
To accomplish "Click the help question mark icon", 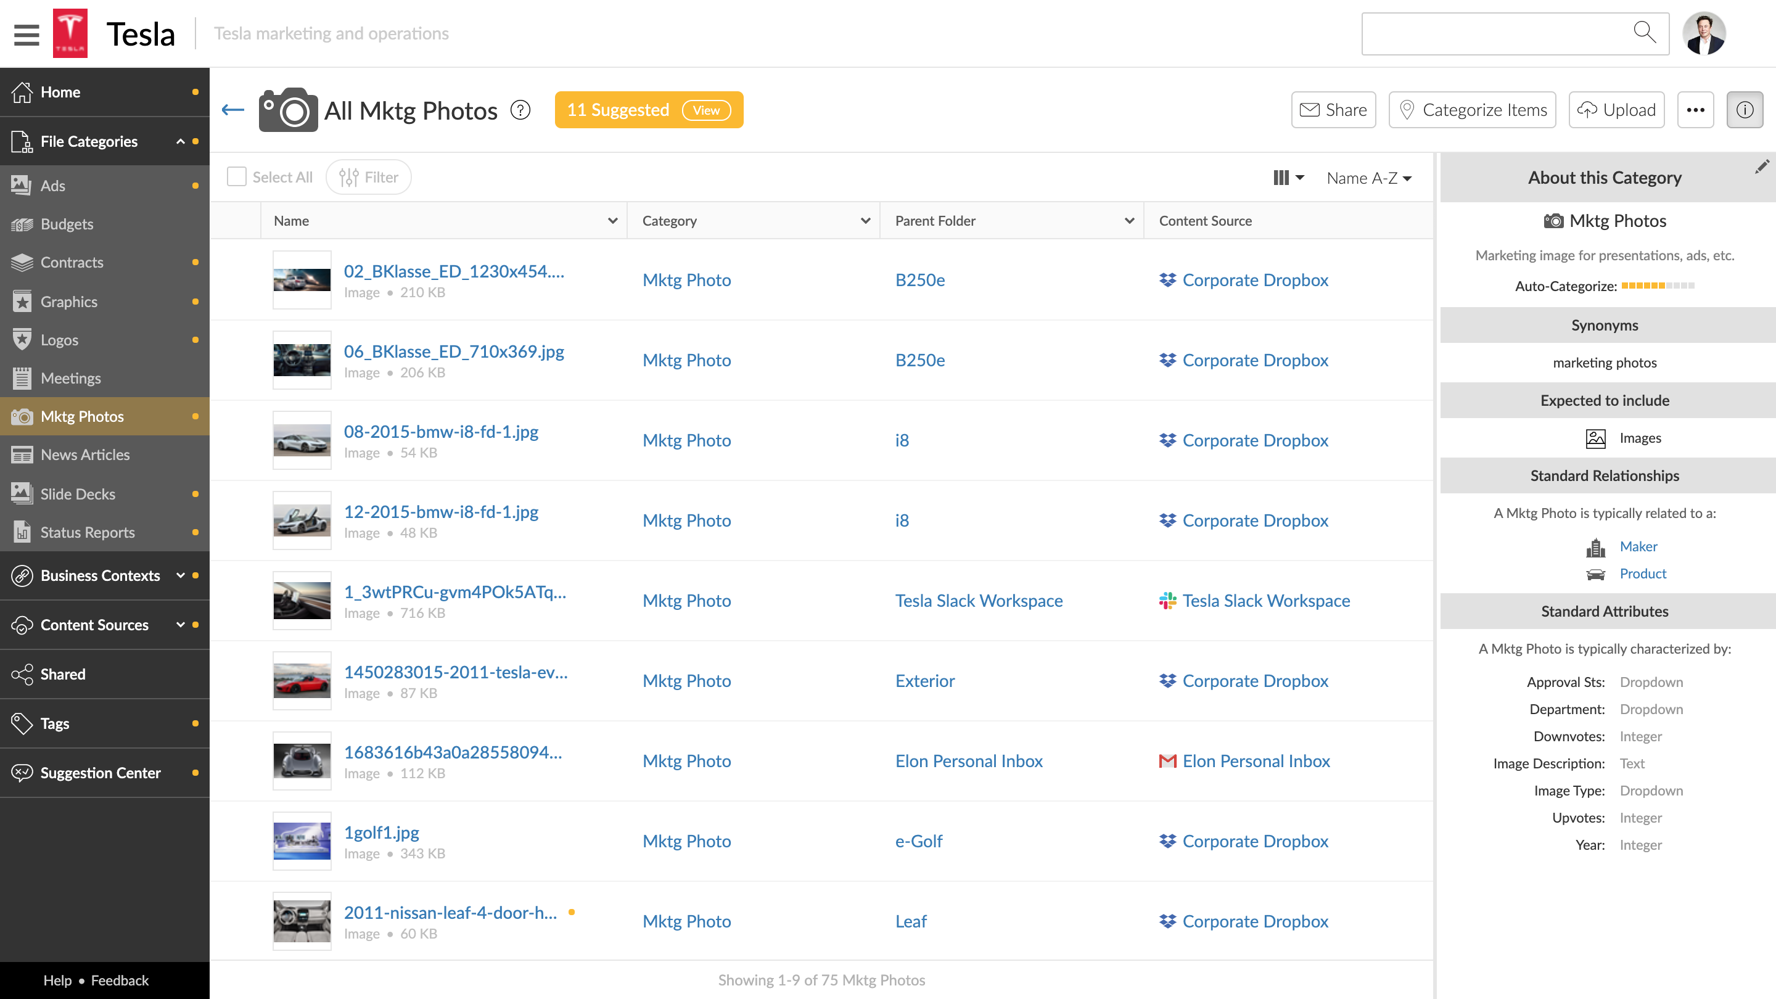I will pyautogui.click(x=520, y=110).
